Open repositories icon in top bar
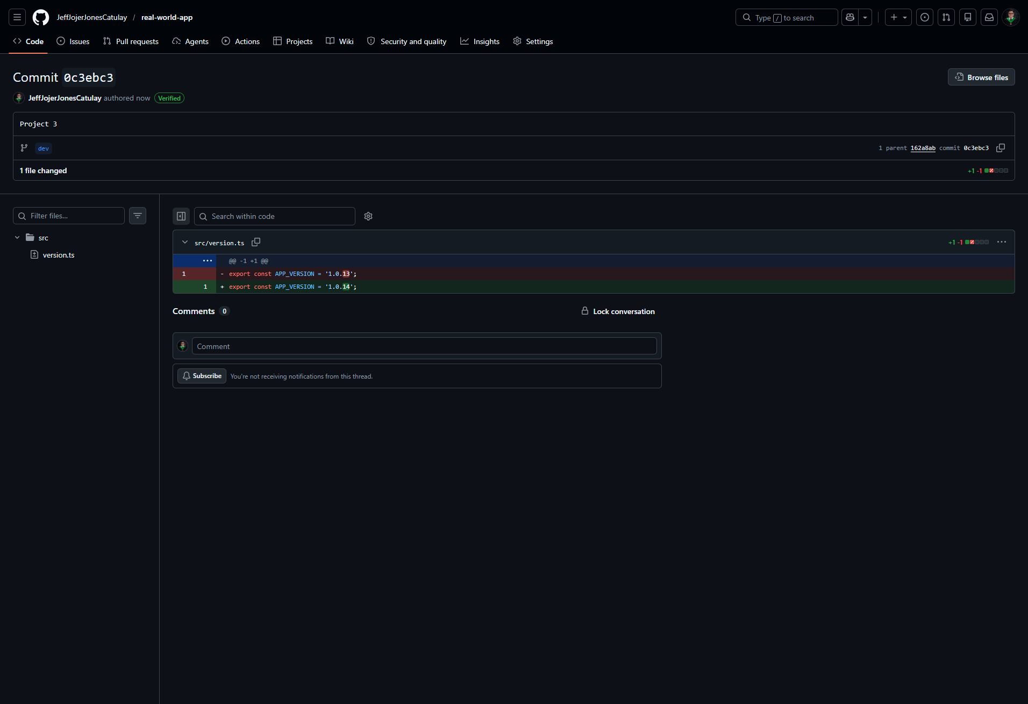Viewport: 1028px width, 704px height. pyautogui.click(x=968, y=17)
